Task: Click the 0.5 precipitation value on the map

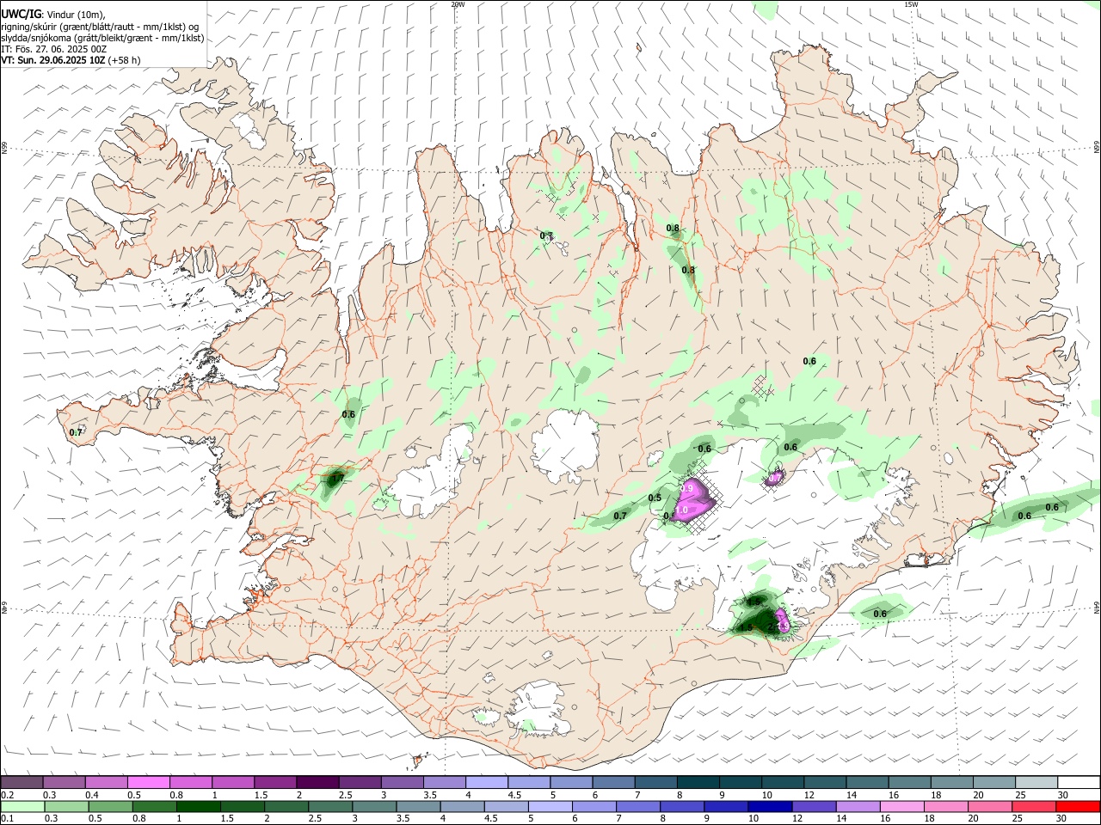Action: coord(655,498)
